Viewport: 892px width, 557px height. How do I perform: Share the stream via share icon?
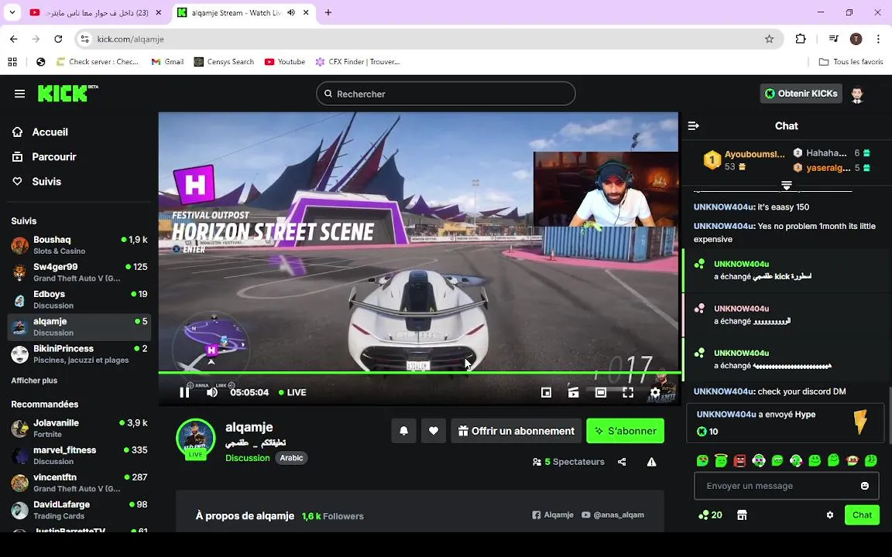[622, 462]
